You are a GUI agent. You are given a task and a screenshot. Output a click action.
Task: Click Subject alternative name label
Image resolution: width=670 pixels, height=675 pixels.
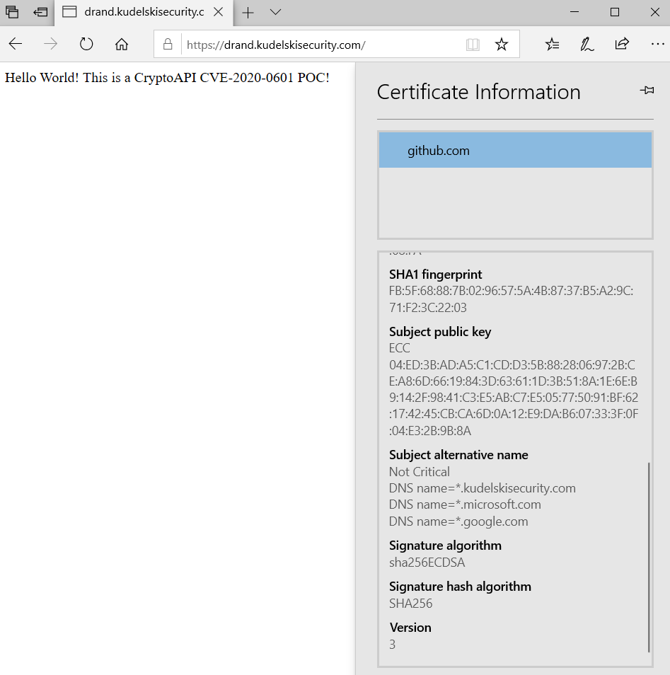pyautogui.click(x=458, y=454)
